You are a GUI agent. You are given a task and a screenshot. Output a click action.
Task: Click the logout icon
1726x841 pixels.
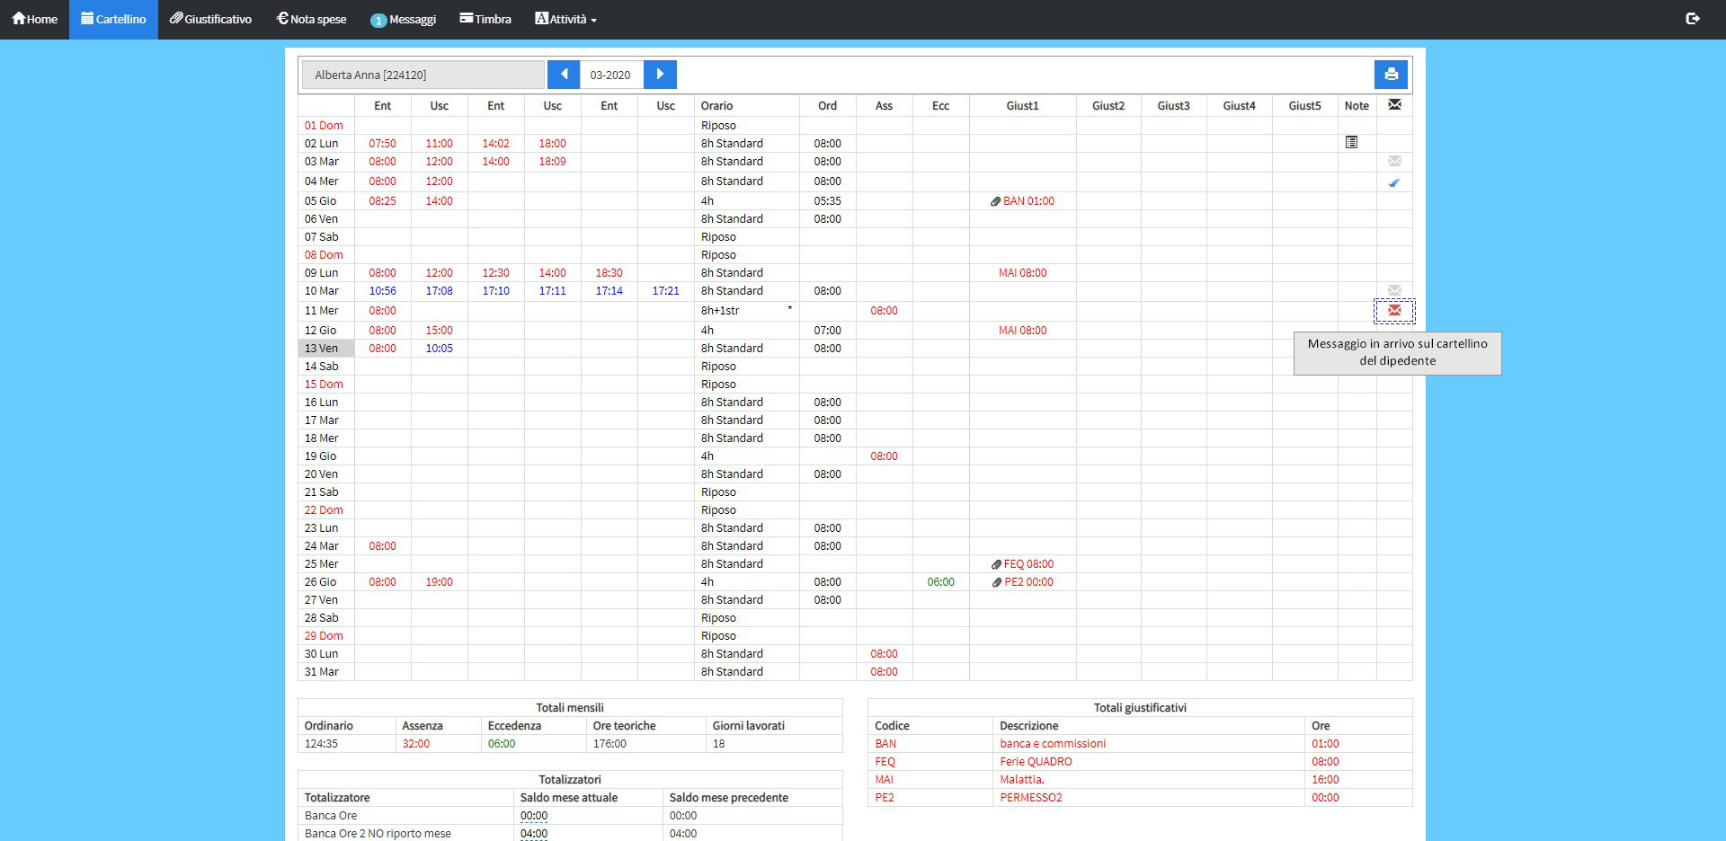click(1693, 18)
